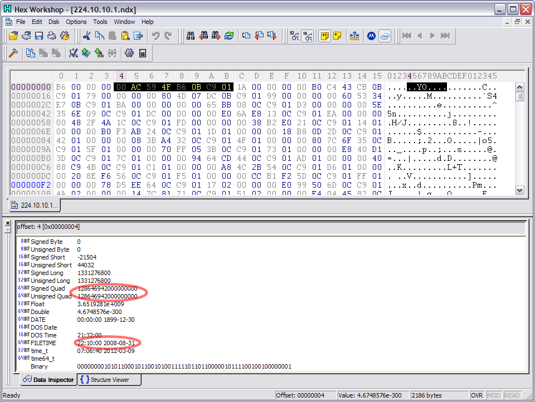Open the Options menu

coord(76,22)
